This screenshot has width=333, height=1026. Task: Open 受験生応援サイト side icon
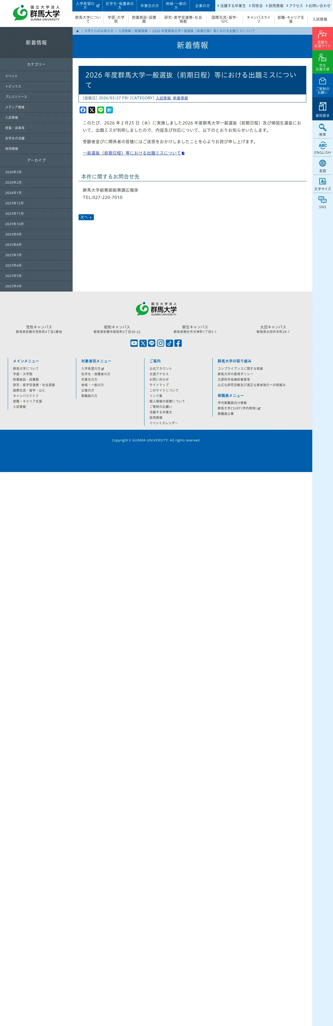[323, 39]
